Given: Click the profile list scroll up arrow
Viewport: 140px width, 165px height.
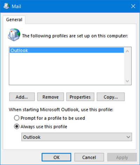Looking at the screenshot, I should click(127, 51).
